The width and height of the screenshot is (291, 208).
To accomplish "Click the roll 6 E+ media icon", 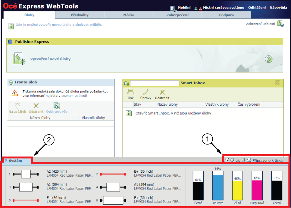I will pos(113,200).
